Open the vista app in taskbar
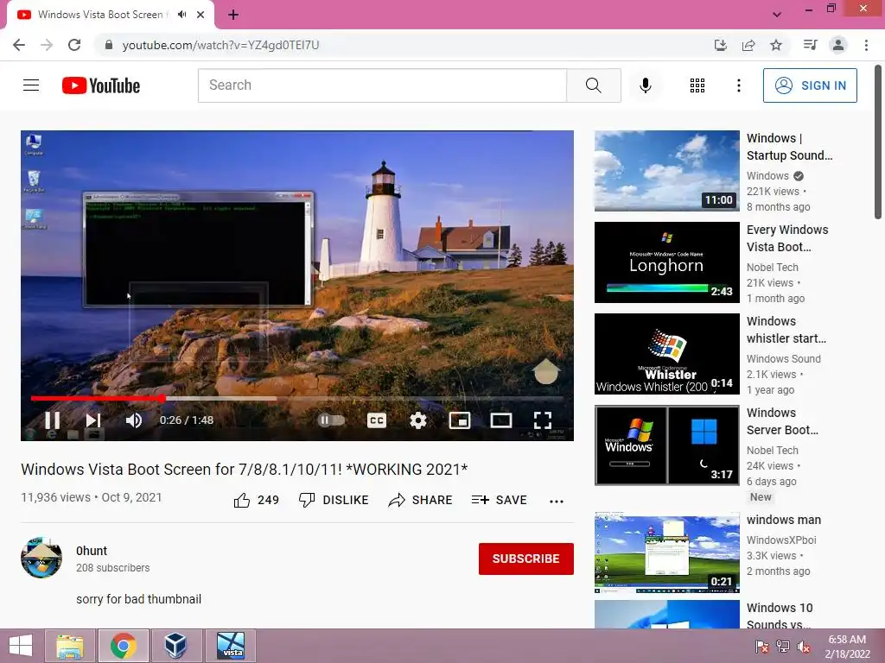885x663 pixels. coord(230,646)
